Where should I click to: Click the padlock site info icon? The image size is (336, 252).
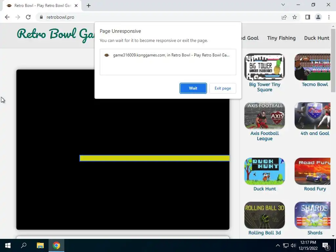[41, 17]
